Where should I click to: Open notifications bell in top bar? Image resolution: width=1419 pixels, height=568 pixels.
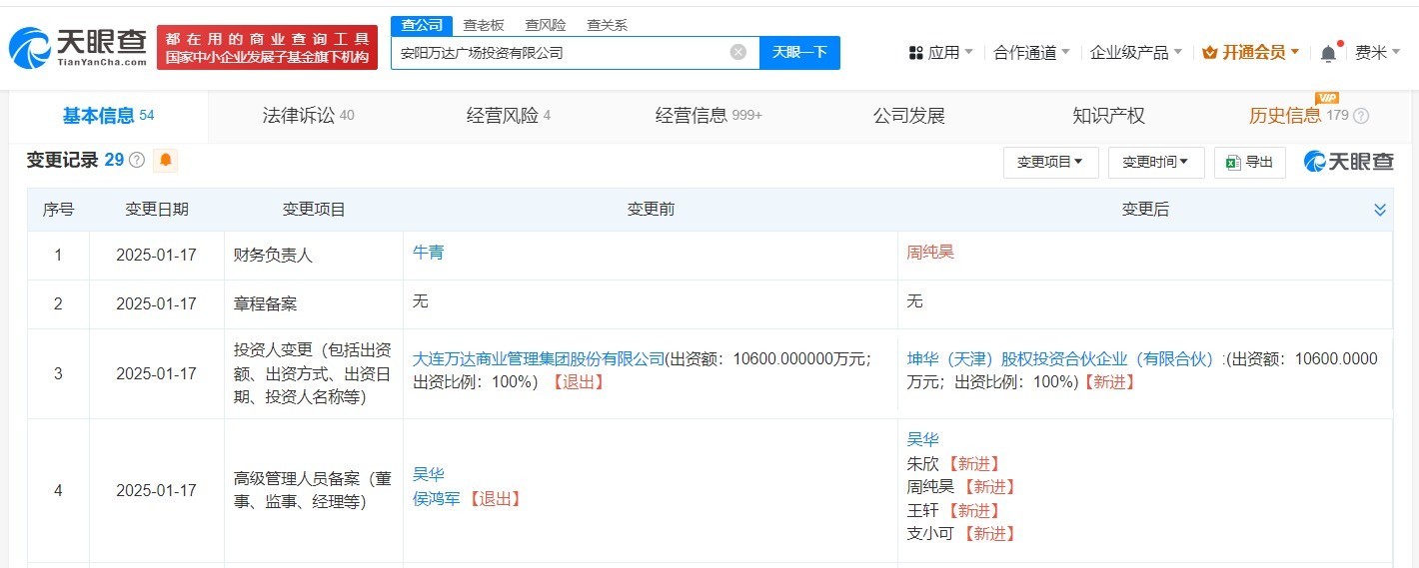pos(1328,54)
